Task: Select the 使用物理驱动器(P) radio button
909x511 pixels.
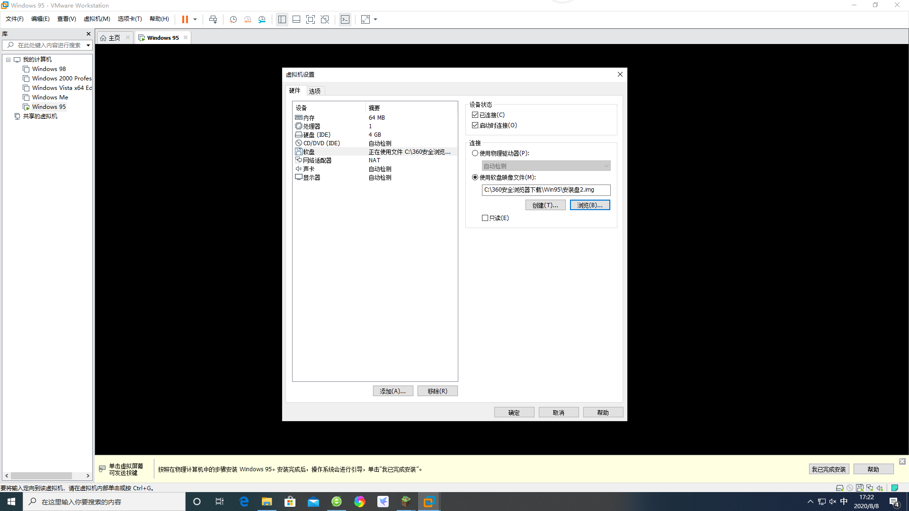Action: point(475,153)
